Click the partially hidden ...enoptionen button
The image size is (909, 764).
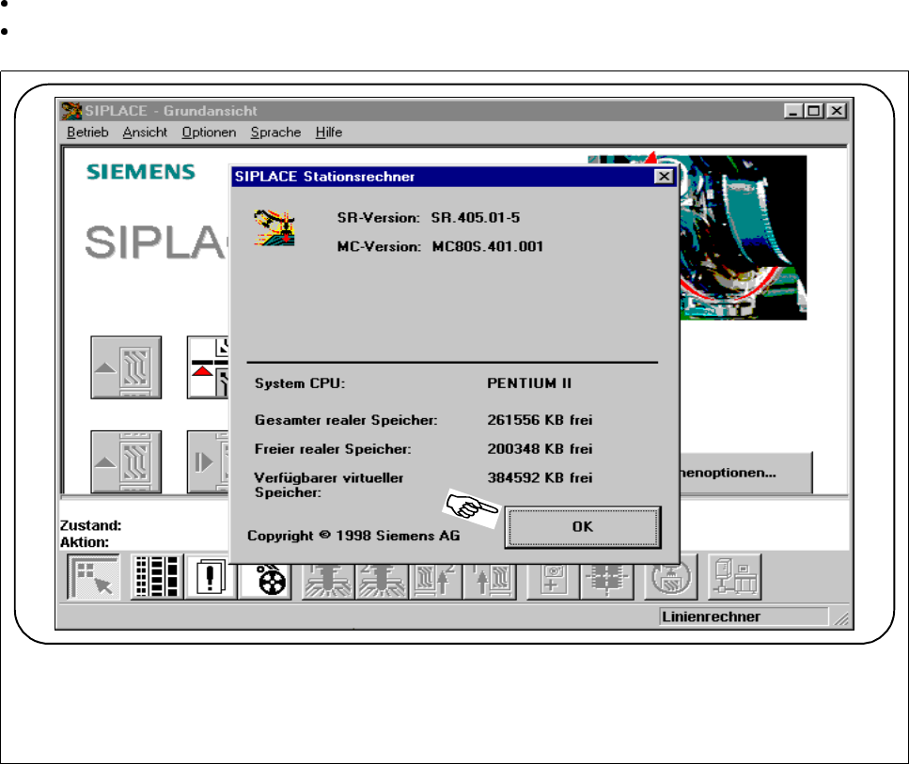point(745,473)
